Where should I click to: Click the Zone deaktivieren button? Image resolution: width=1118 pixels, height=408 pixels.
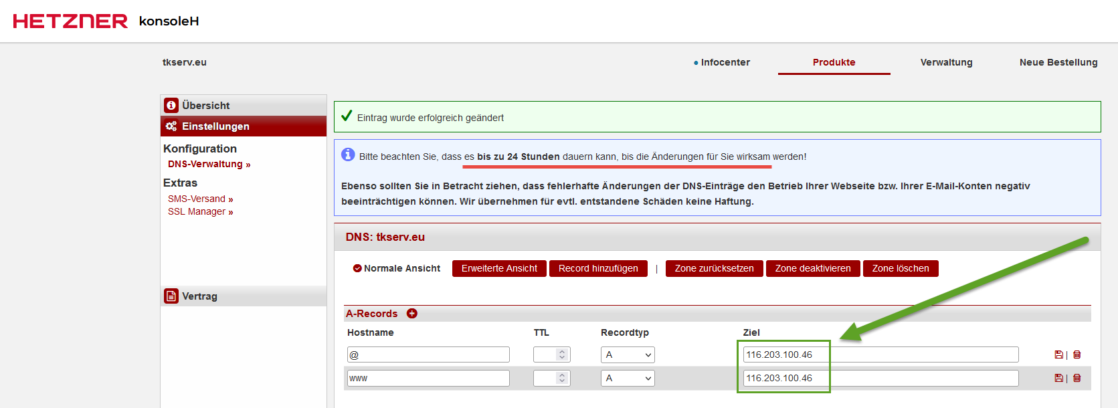[812, 269]
